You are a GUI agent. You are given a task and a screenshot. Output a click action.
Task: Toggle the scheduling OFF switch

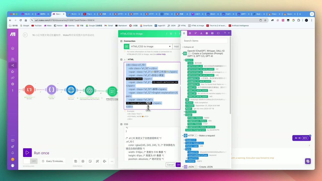tap(31, 161)
